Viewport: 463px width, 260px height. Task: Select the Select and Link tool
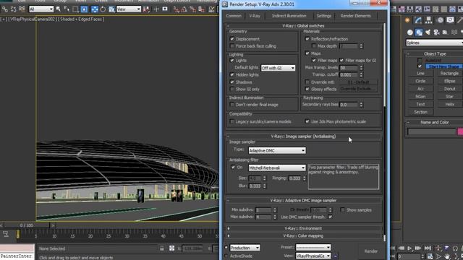click(5, 9)
